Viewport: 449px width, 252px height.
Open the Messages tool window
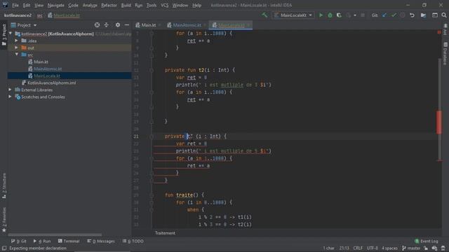(x=101, y=241)
